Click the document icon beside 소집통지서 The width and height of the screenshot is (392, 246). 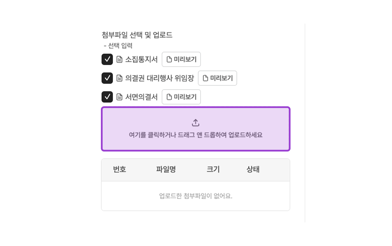pos(120,59)
